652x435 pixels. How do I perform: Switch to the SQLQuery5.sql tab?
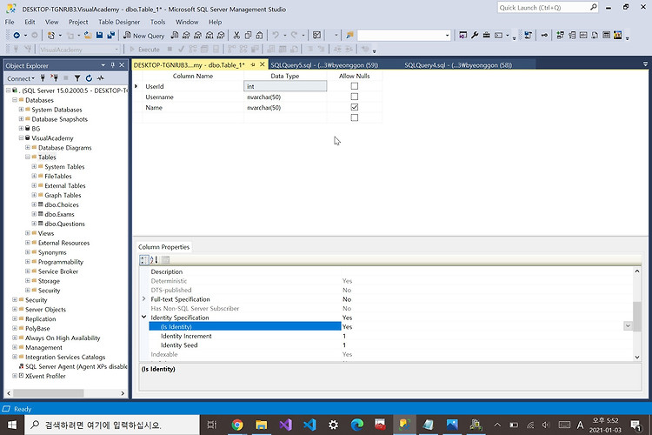(324, 65)
